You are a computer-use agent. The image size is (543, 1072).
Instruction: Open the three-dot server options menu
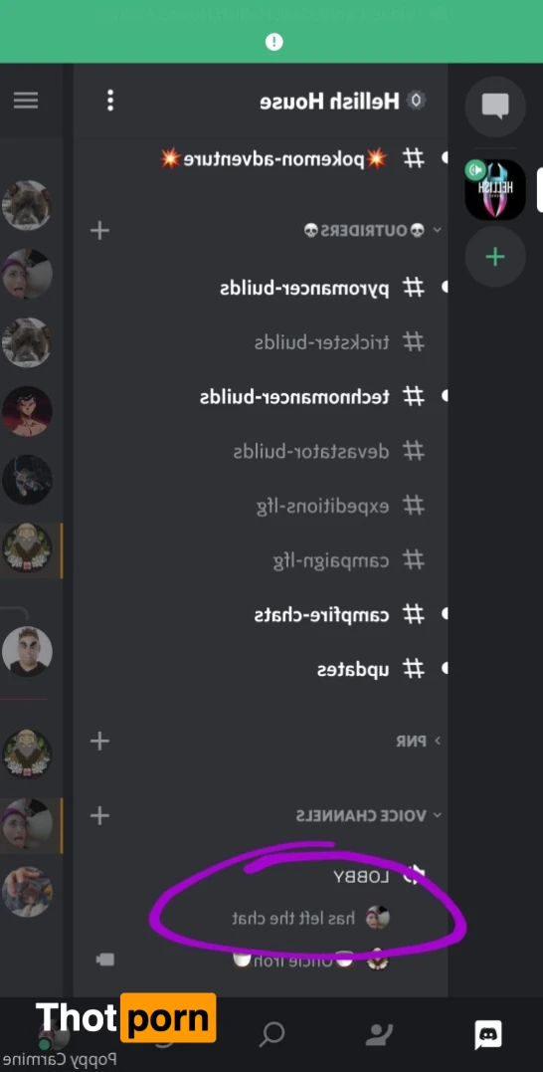[110, 101]
